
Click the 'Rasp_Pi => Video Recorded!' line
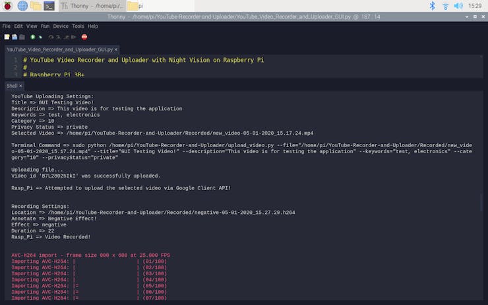(x=51, y=237)
